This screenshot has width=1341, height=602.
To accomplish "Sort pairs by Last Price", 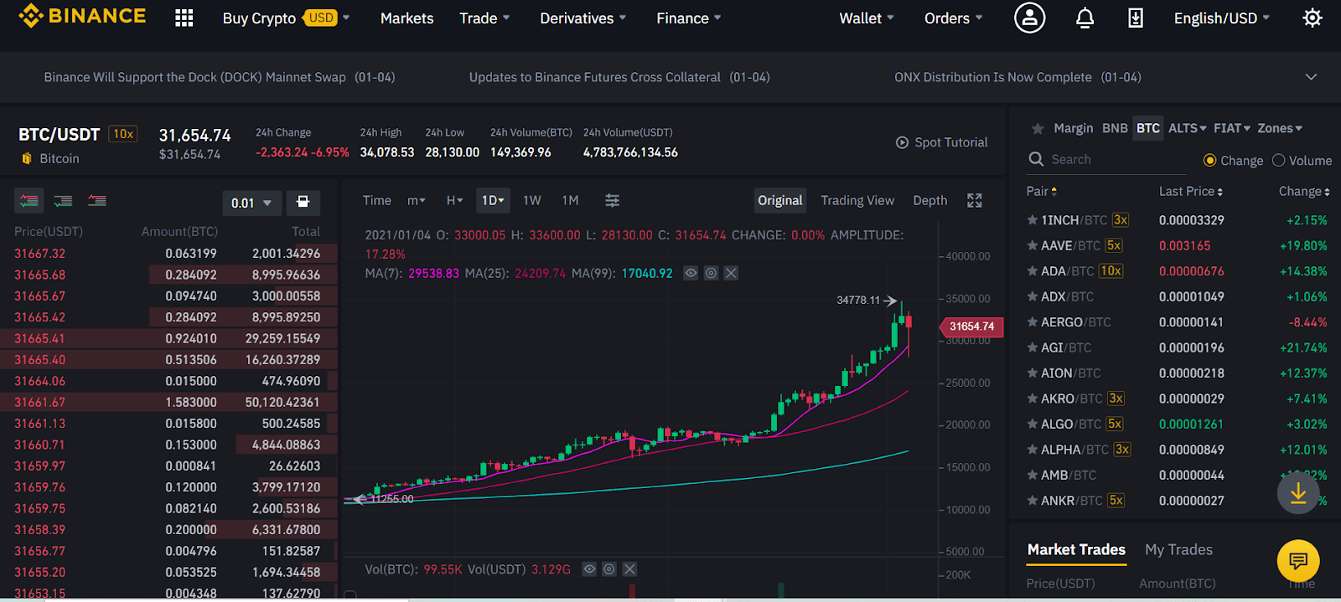I will tap(1191, 191).
